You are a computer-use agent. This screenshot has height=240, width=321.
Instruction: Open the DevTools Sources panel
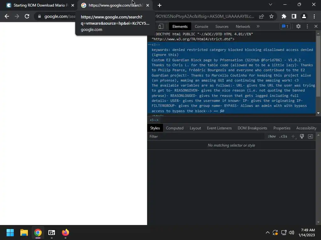[x=222, y=26]
